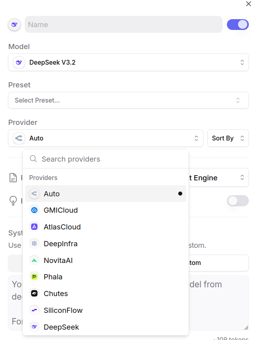
Task: Click the AtlasCloud provider icon
Action: [x=34, y=227]
